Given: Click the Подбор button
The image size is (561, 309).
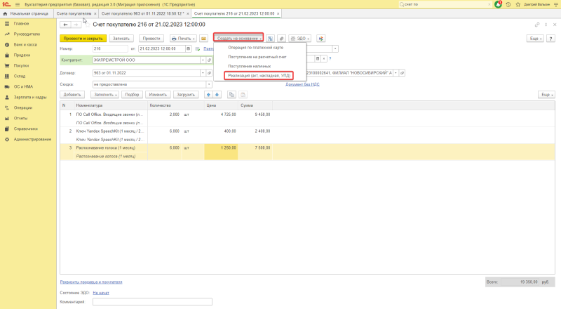Looking at the screenshot, I should pyautogui.click(x=132, y=95).
